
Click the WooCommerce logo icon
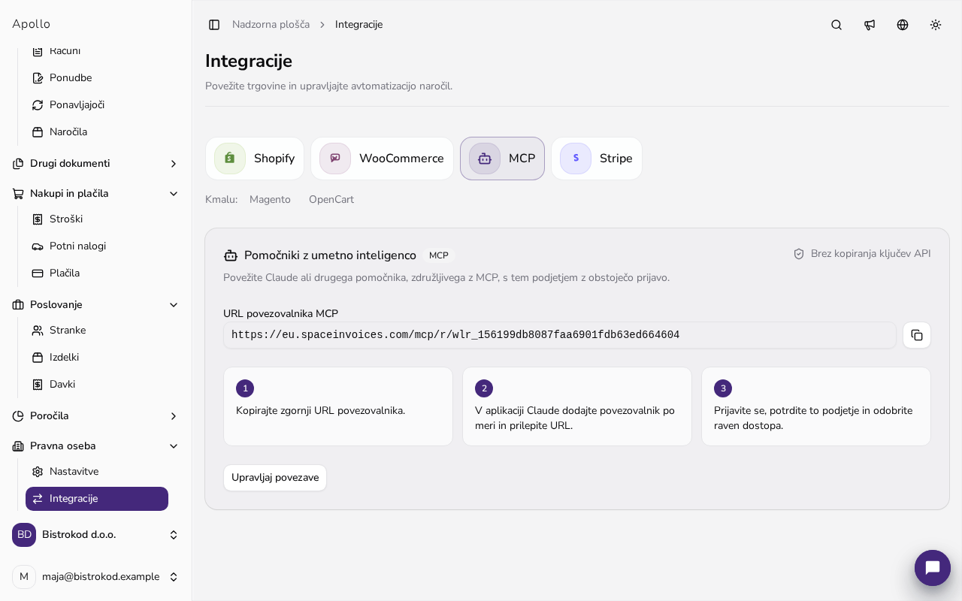click(x=335, y=159)
